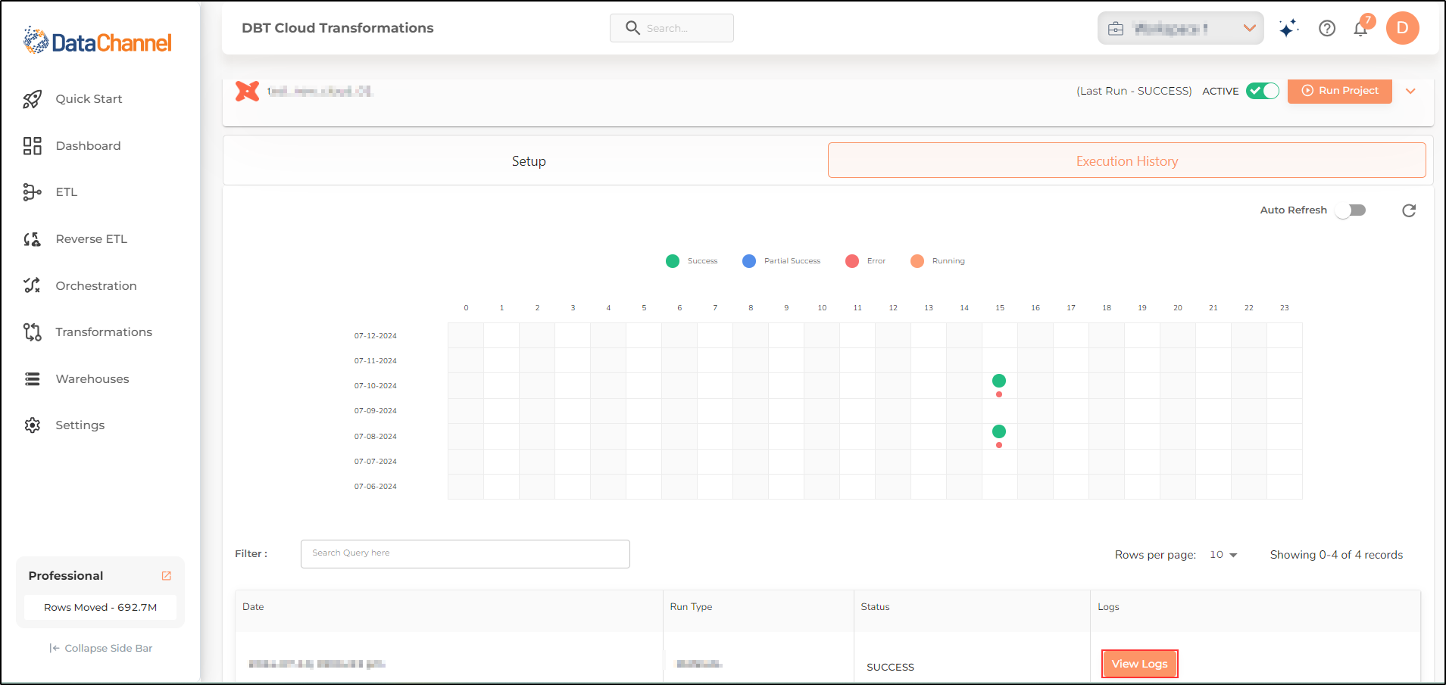
Task: Click the Partial Success blue dot
Action: [749, 261]
